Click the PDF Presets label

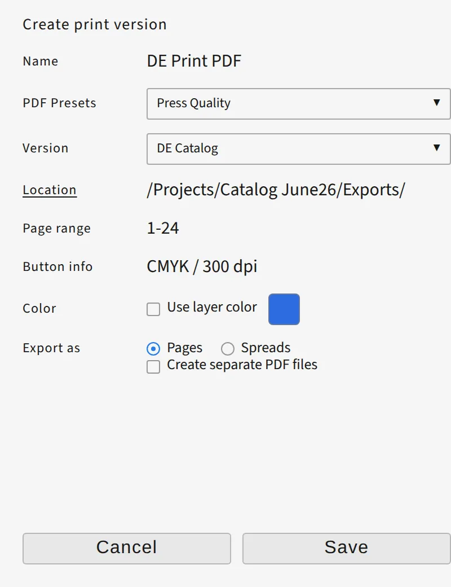pos(59,103)
